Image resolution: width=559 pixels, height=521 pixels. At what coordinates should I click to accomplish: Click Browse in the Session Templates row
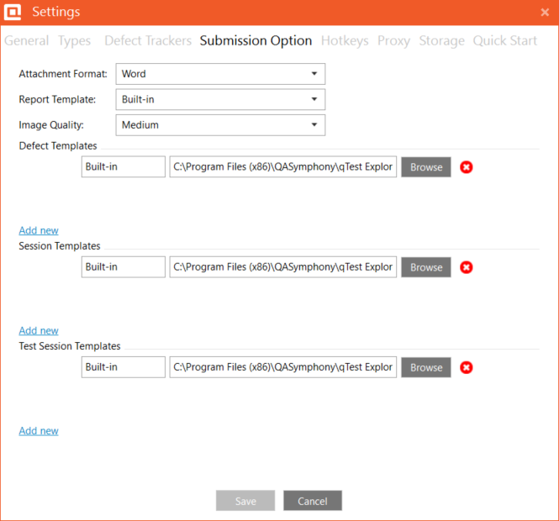tap(426, 267)
